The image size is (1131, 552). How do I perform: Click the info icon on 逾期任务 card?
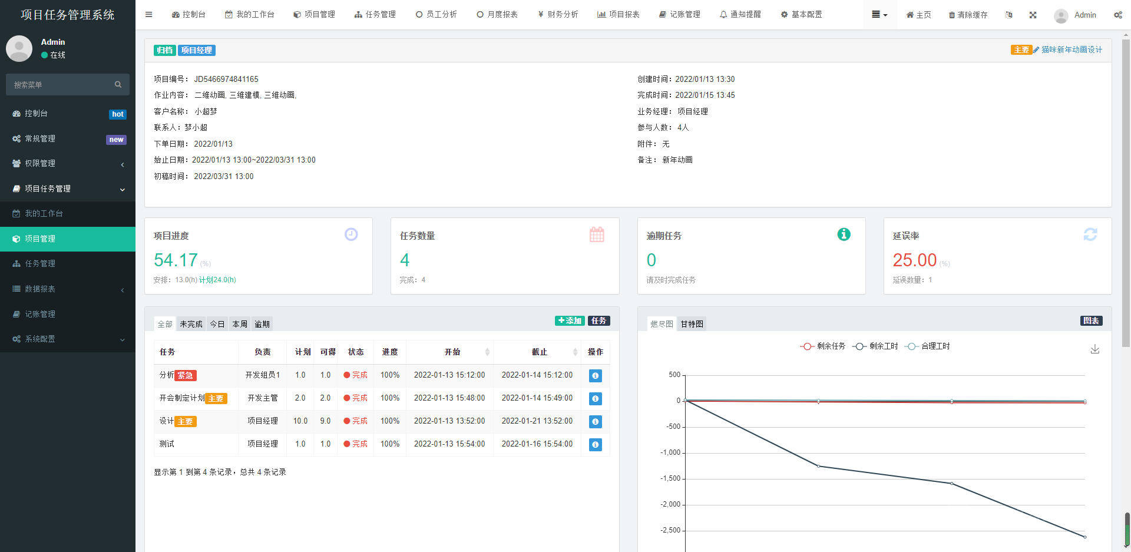(x=844, y=234)
